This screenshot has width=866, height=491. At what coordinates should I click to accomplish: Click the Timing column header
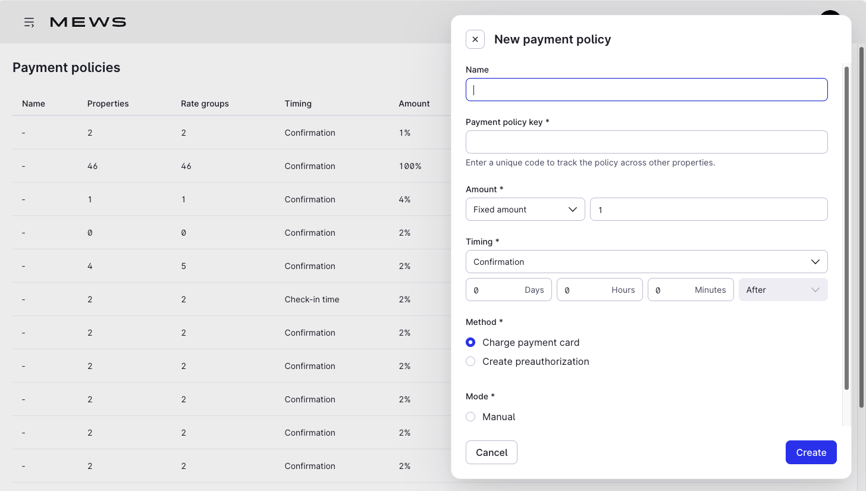click(298, 104)
